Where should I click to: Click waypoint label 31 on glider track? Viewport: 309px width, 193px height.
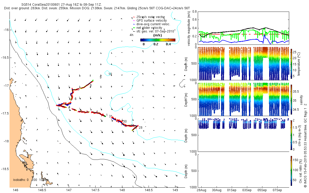click(111, 116)
